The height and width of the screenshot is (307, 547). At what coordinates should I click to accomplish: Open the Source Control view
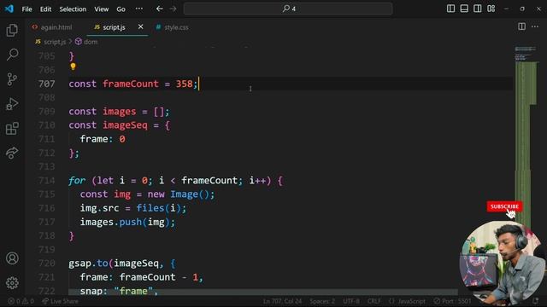click(12, 79)
